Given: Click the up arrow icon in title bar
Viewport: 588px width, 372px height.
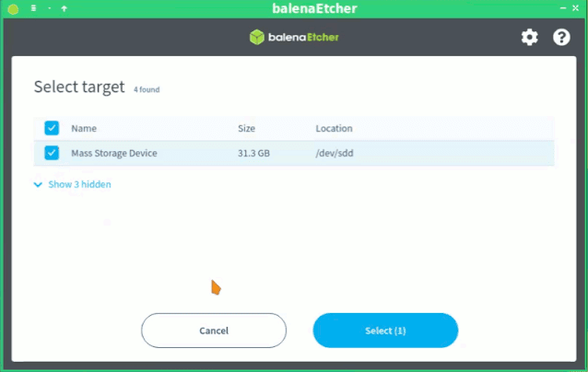Looking at the screenshot, I should click(65, 8).
